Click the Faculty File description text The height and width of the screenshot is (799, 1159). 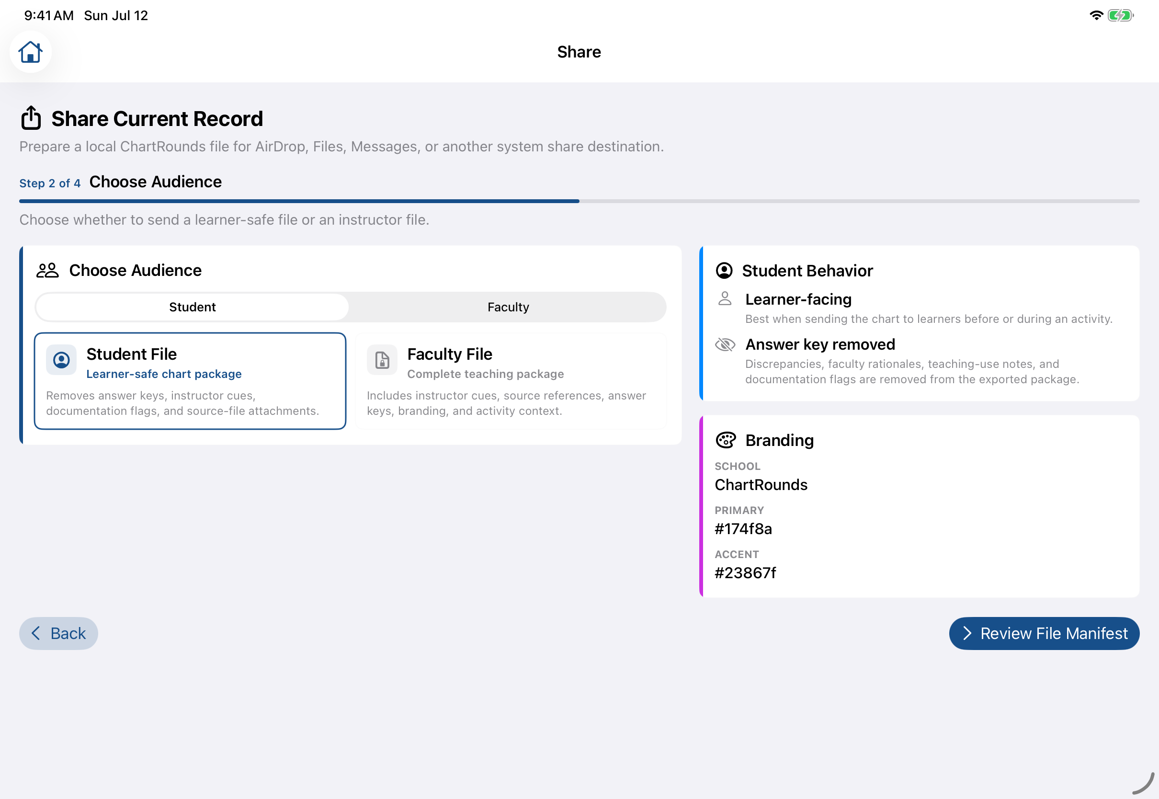(506, 403)
